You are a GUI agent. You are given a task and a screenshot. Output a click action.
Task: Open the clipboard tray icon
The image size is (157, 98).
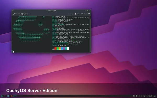134,96
